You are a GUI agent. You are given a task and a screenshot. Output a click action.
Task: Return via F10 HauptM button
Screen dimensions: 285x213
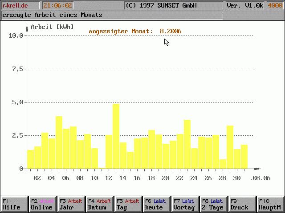pos(270,204)
